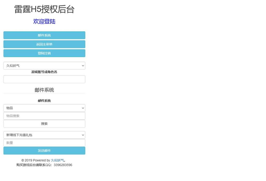
Task: Click the 物品搜索 item search box
Action: (x=44, y=116)
